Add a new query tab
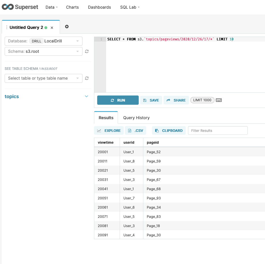 67,27
